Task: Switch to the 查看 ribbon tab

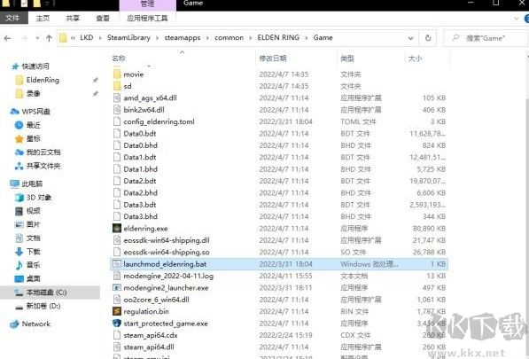Action: coord(103,19)
